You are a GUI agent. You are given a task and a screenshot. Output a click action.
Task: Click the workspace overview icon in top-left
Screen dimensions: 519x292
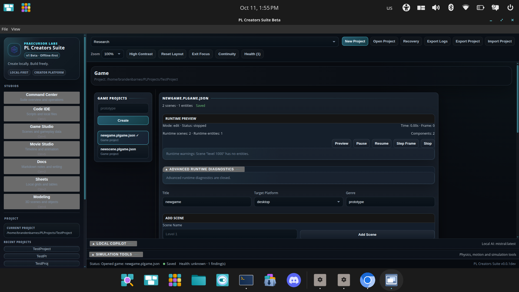click(9, 8)
